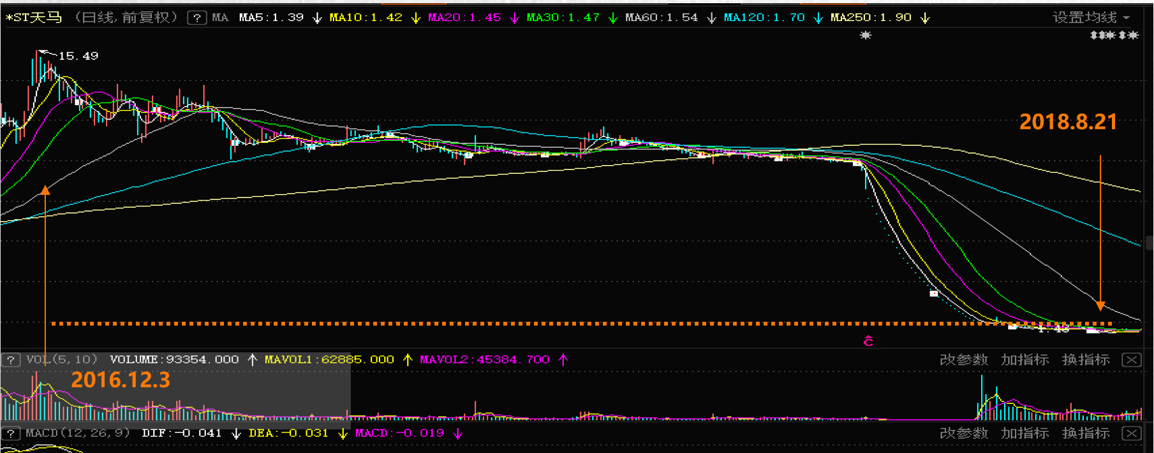Click the single star news marker above the chart
The width and height of the screenshot is (1154, 453).
click(x=865, y=36)
